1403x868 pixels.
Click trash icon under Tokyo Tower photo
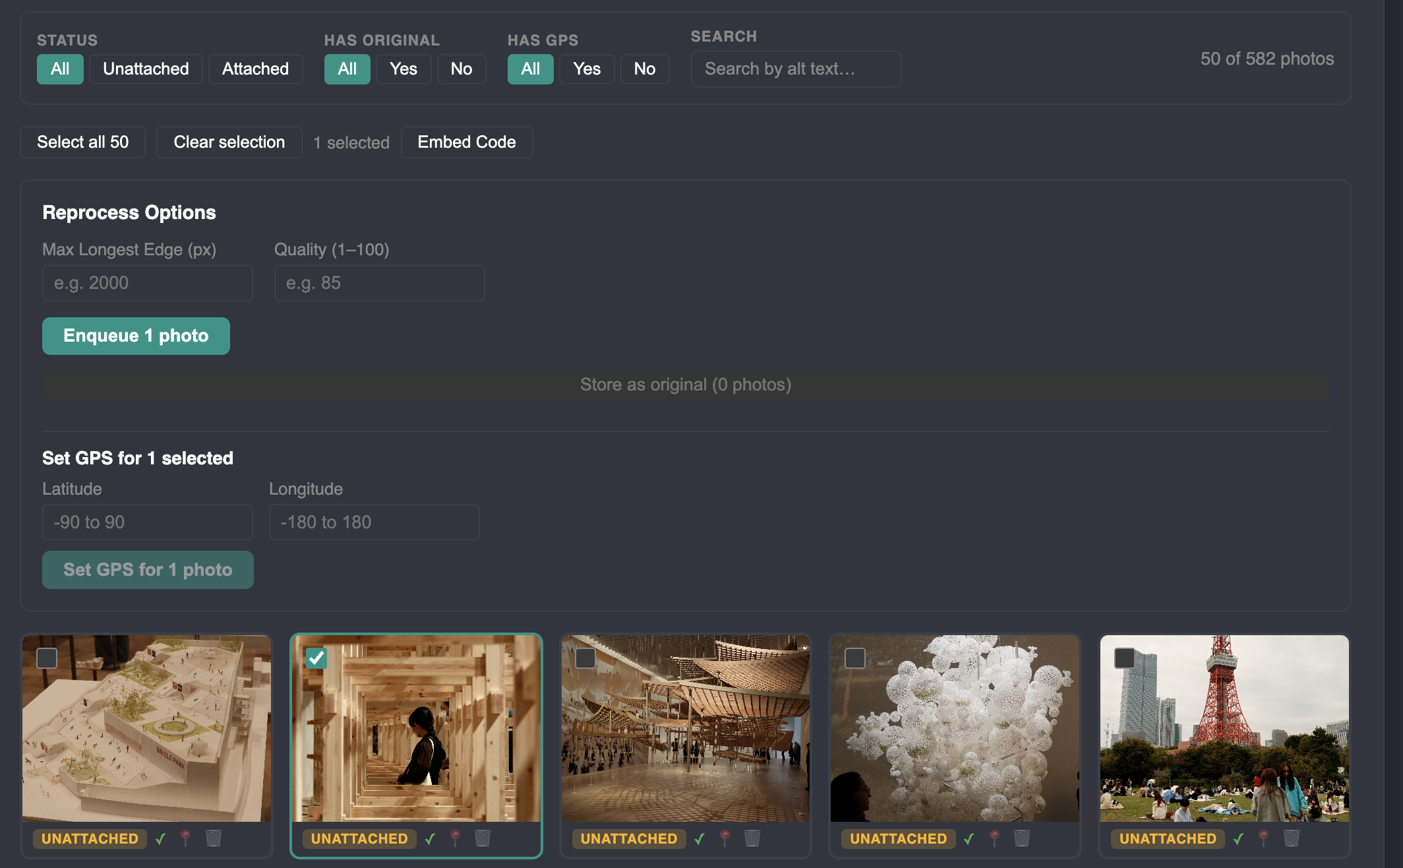tap(1291, 838)
